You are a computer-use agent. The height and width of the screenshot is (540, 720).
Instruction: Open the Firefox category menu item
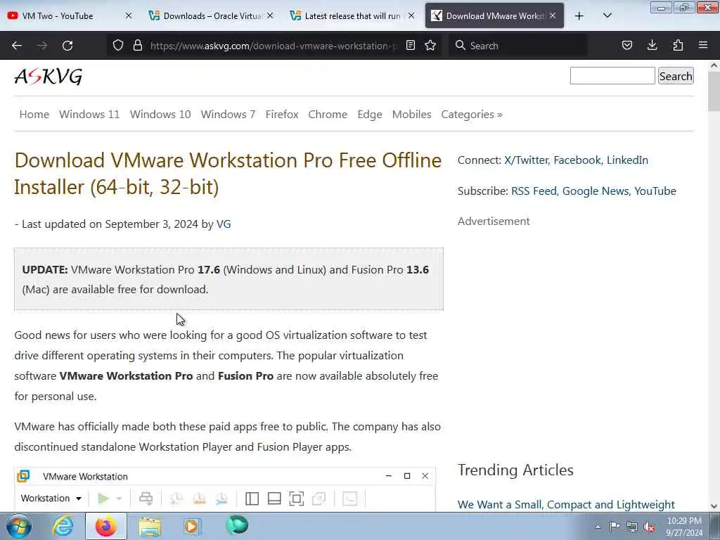282,115
